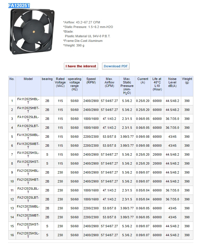Click 47.1/43.2 airflow in row 11
This screenshot has height=246, width=200.
[110, 190]
